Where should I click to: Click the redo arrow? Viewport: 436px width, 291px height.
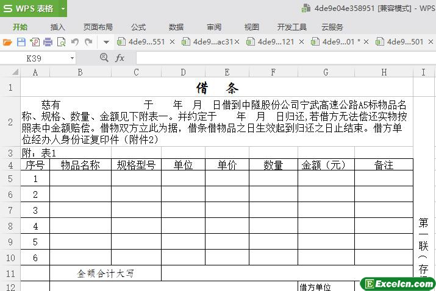88,42
